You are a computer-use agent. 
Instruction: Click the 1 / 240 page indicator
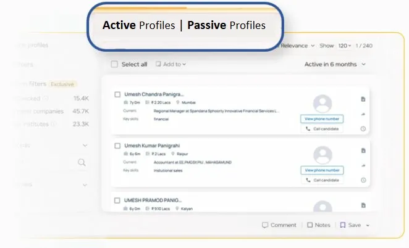tap(364, 46)
